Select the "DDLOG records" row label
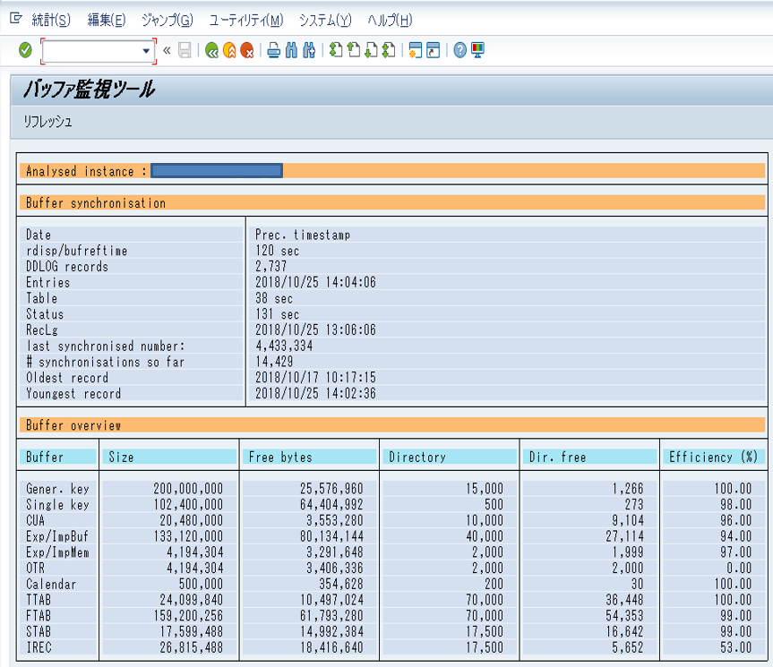The height and width of the screenshot is (667, 773). pyautogui.click(x=66, y=267)
